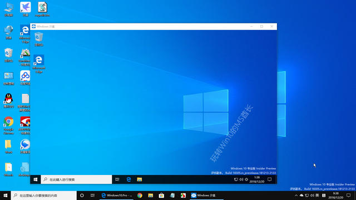The height and width of the screenshot is (200, 356).
Task: Open the red-green app on host taskbar
Action: point(183,195)
